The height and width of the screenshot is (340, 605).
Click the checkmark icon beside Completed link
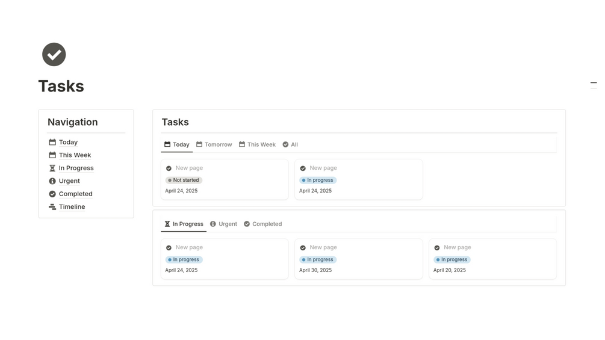click(52, 194)
